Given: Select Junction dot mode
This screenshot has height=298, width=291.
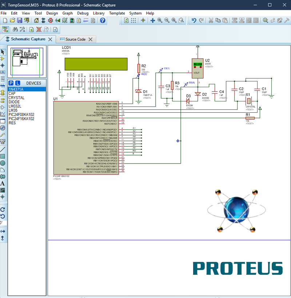Looking at the screenshot, I should coord(3,65).
